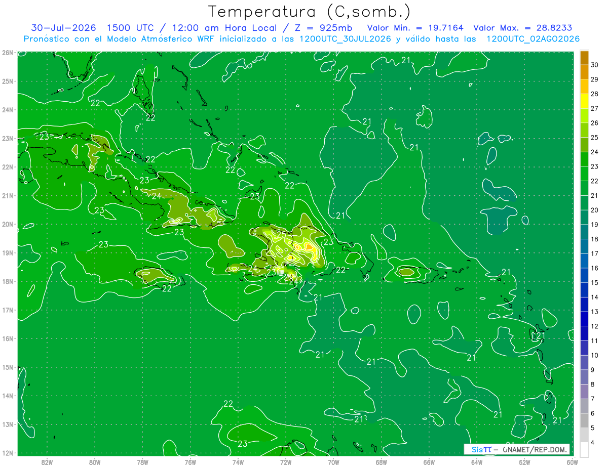
Task: Click the '78W' longitude axis label
Action: pos(142,462)
